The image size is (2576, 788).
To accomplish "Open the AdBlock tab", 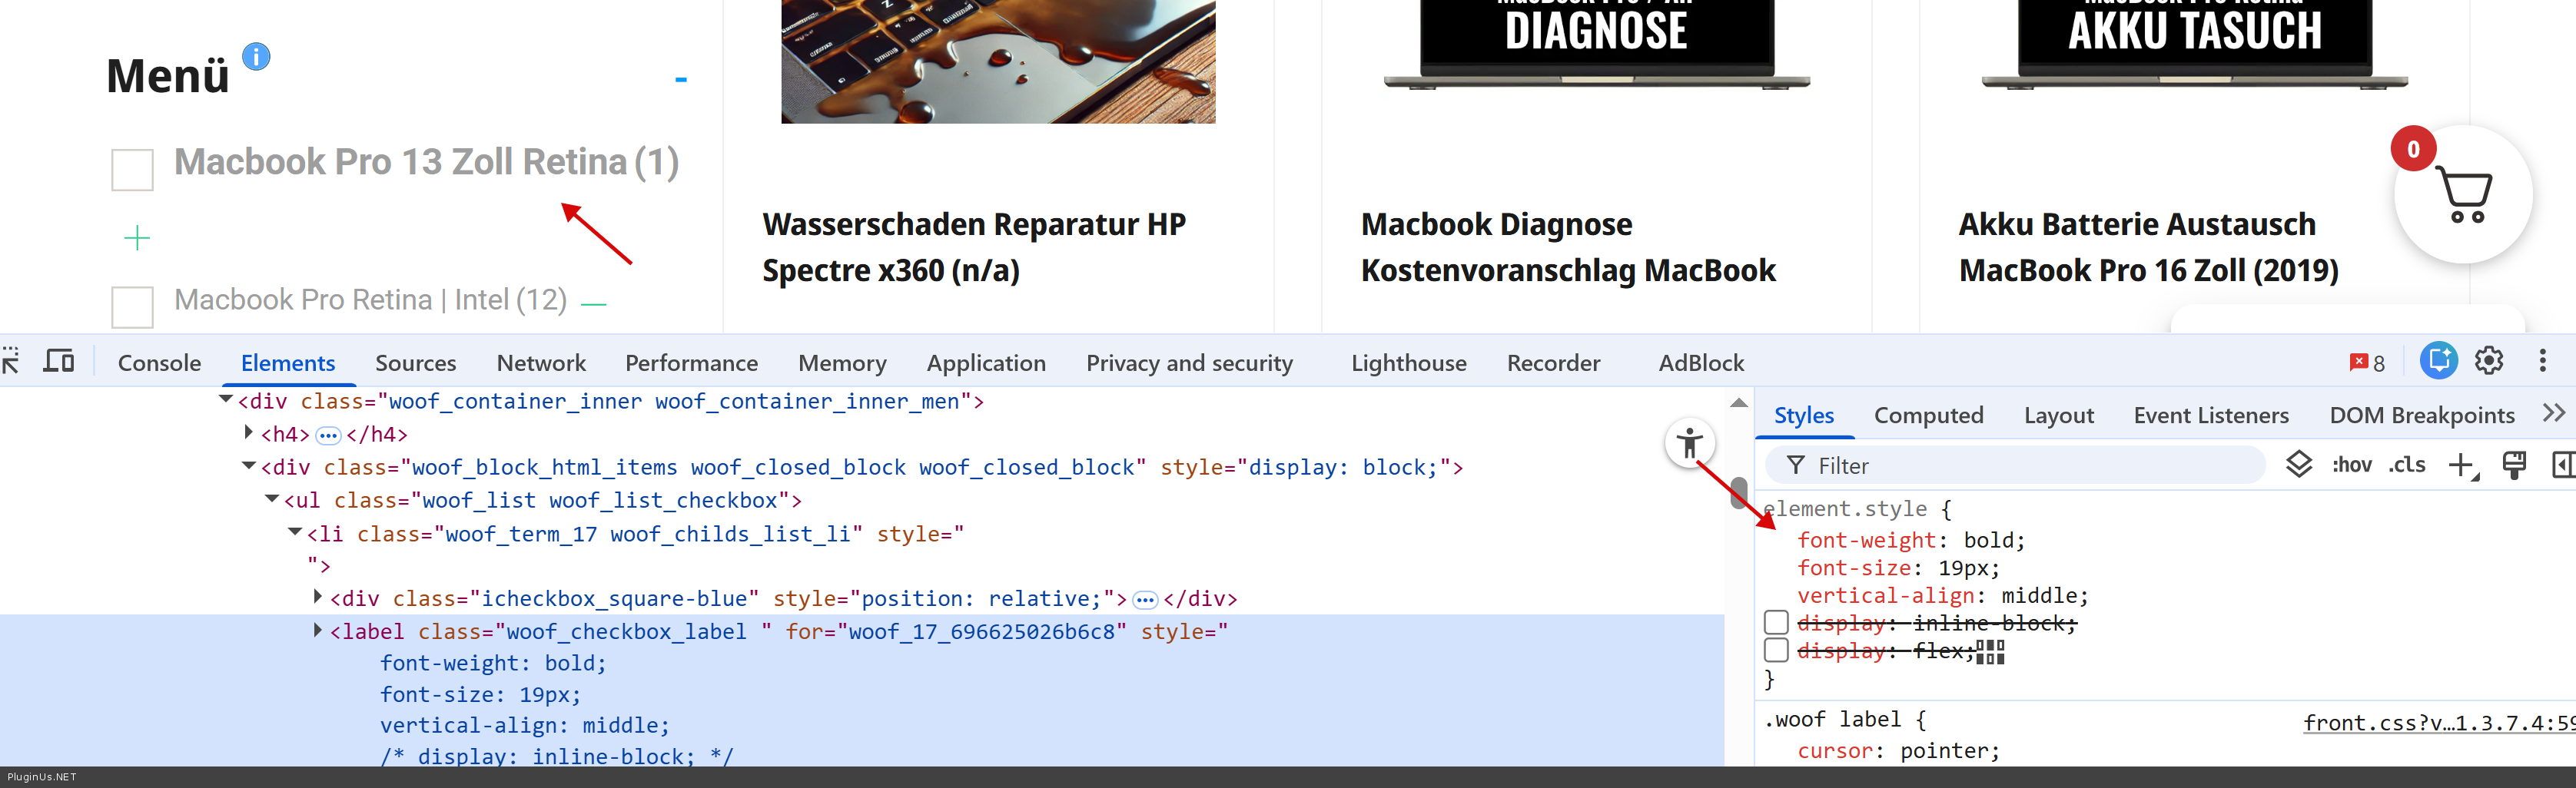I will click(x=1701, y=363).
